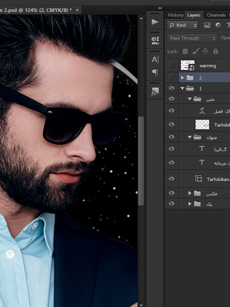Open the Character panel icon

[x=155, y=59]
